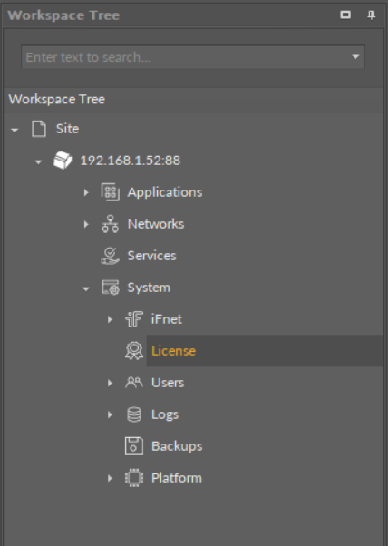Expand the Applications tree node
This screenshot has height=546, width=388.
(86, 192)
